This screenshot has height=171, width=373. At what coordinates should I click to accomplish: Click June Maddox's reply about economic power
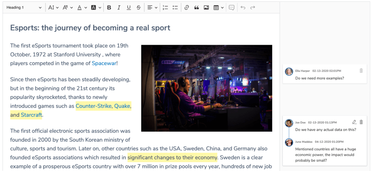coord(325,155)
